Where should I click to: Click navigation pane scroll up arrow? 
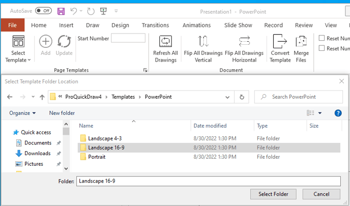(66, 124)
